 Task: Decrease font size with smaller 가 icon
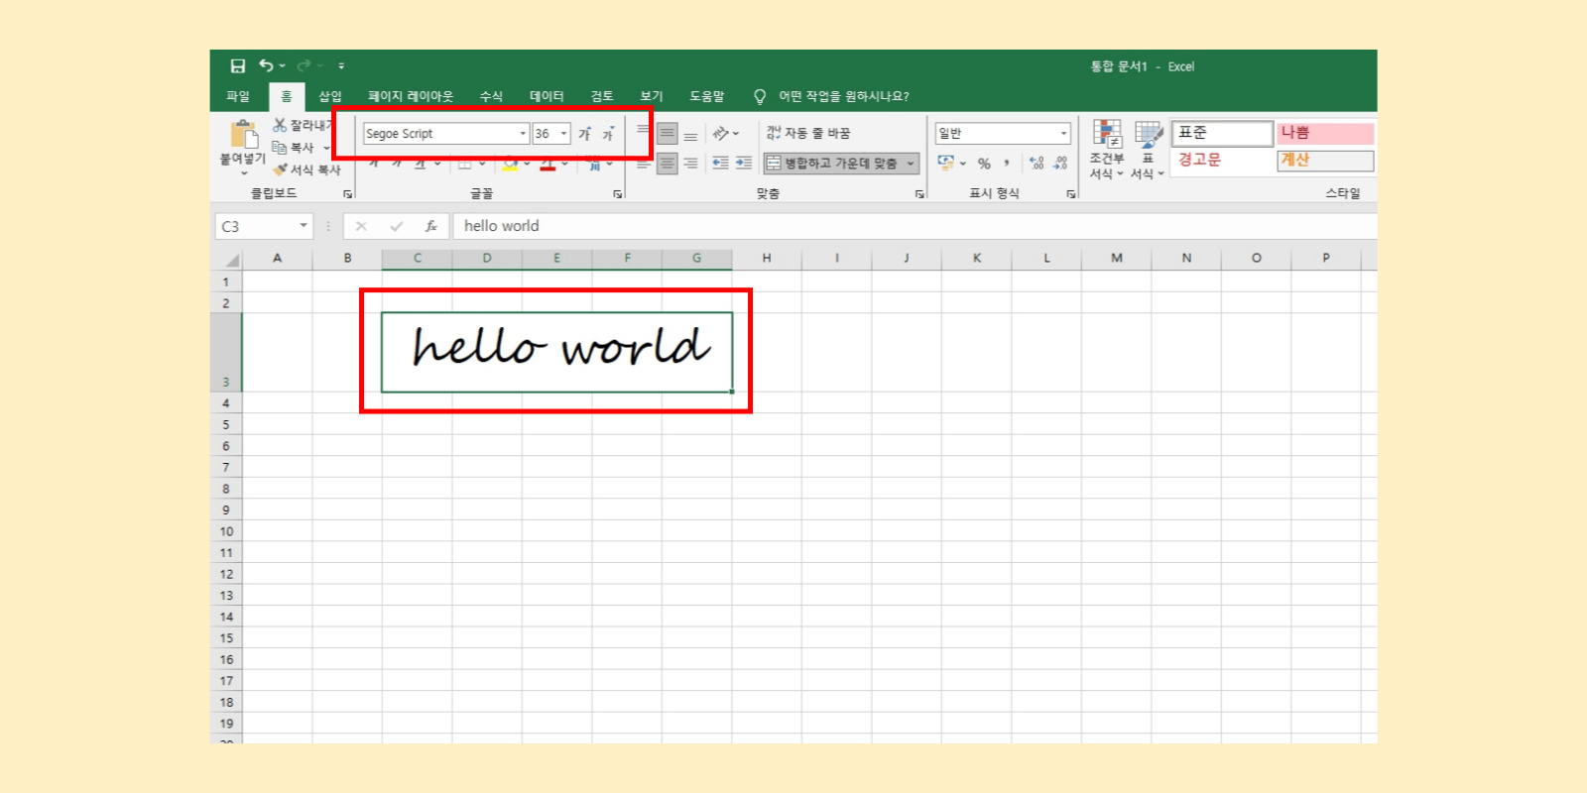click(x=609, y=134)
